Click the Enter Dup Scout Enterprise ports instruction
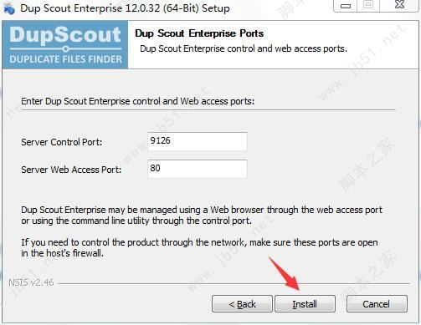The height and width of the screenshot is (325, 421). [x=138, y=101]
